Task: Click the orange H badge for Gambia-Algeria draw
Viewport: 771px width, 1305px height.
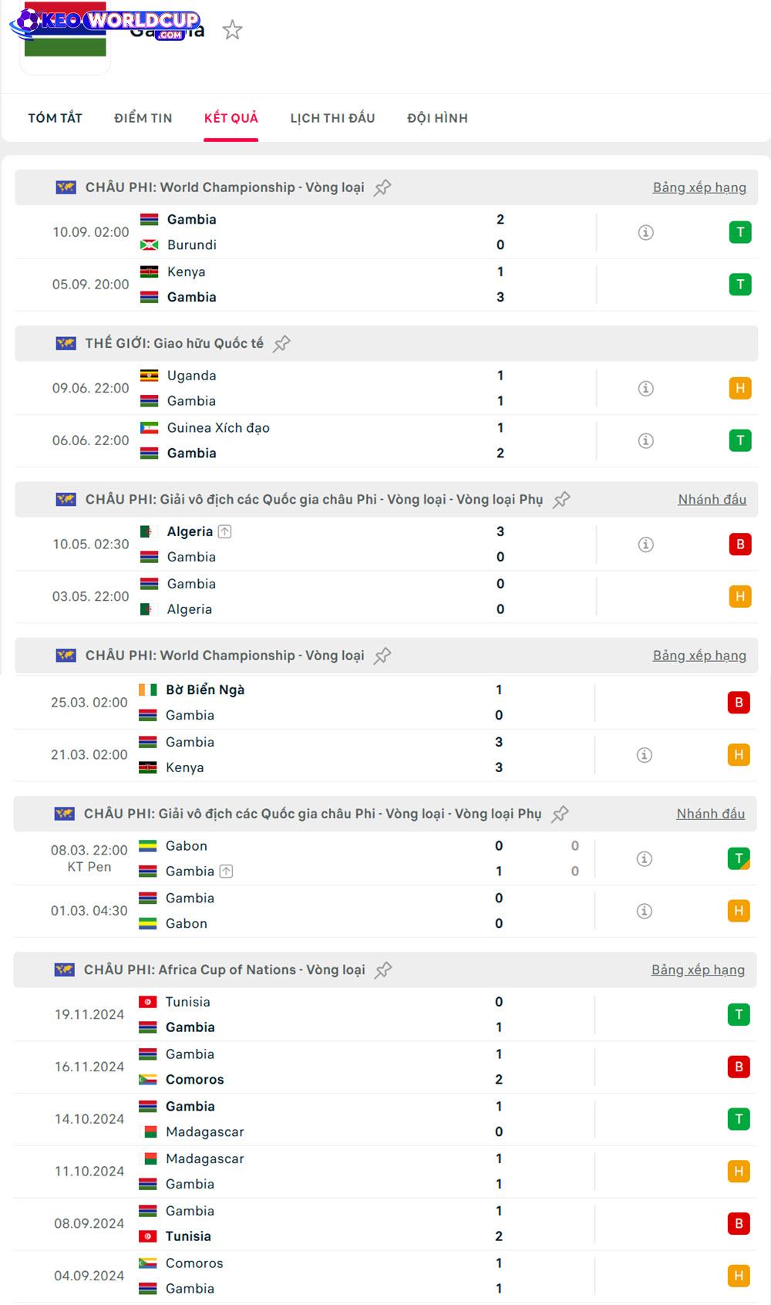Action: coord(740,596)
